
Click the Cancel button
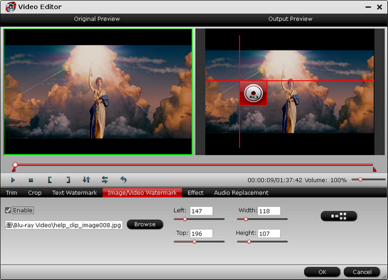362,272
